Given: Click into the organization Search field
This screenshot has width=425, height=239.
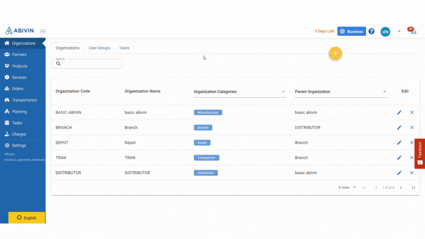Looking at the screenshot, I should tap(87, 64).
